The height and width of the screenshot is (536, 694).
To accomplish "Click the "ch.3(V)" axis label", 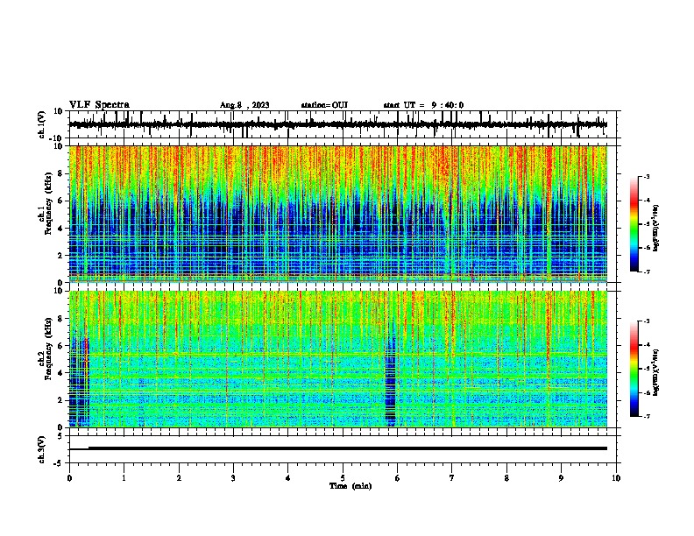I will [42, 449].
